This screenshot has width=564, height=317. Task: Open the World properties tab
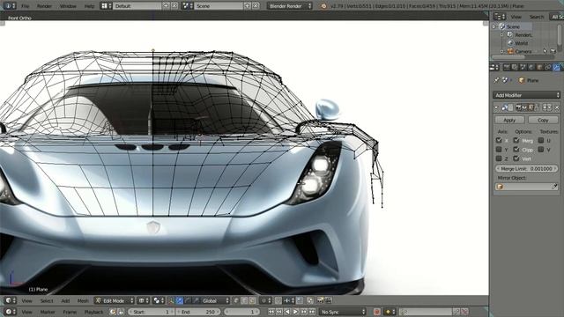[x=531, y=67]
